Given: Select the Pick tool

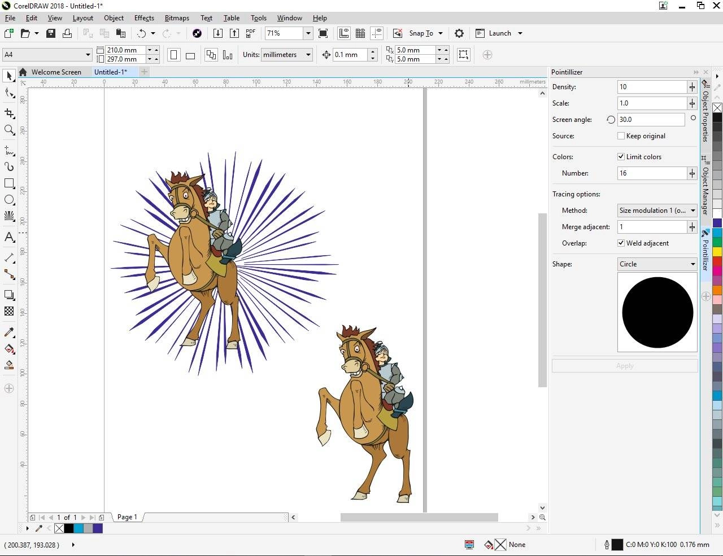Looking at the screenshot, I should [9, 76].
